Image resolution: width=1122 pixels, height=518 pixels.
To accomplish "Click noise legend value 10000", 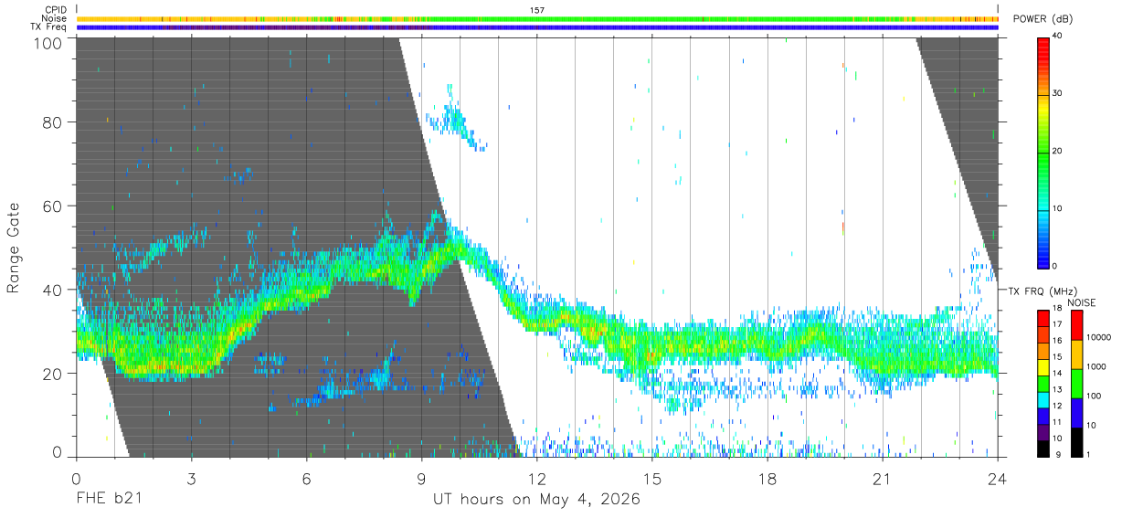I will [1097, 337].
